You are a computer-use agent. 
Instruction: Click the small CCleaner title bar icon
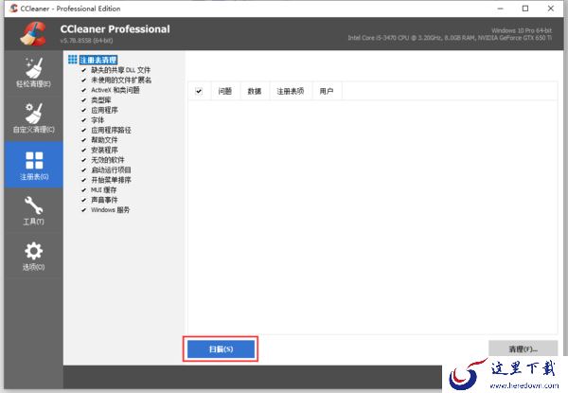click(14, 9)
